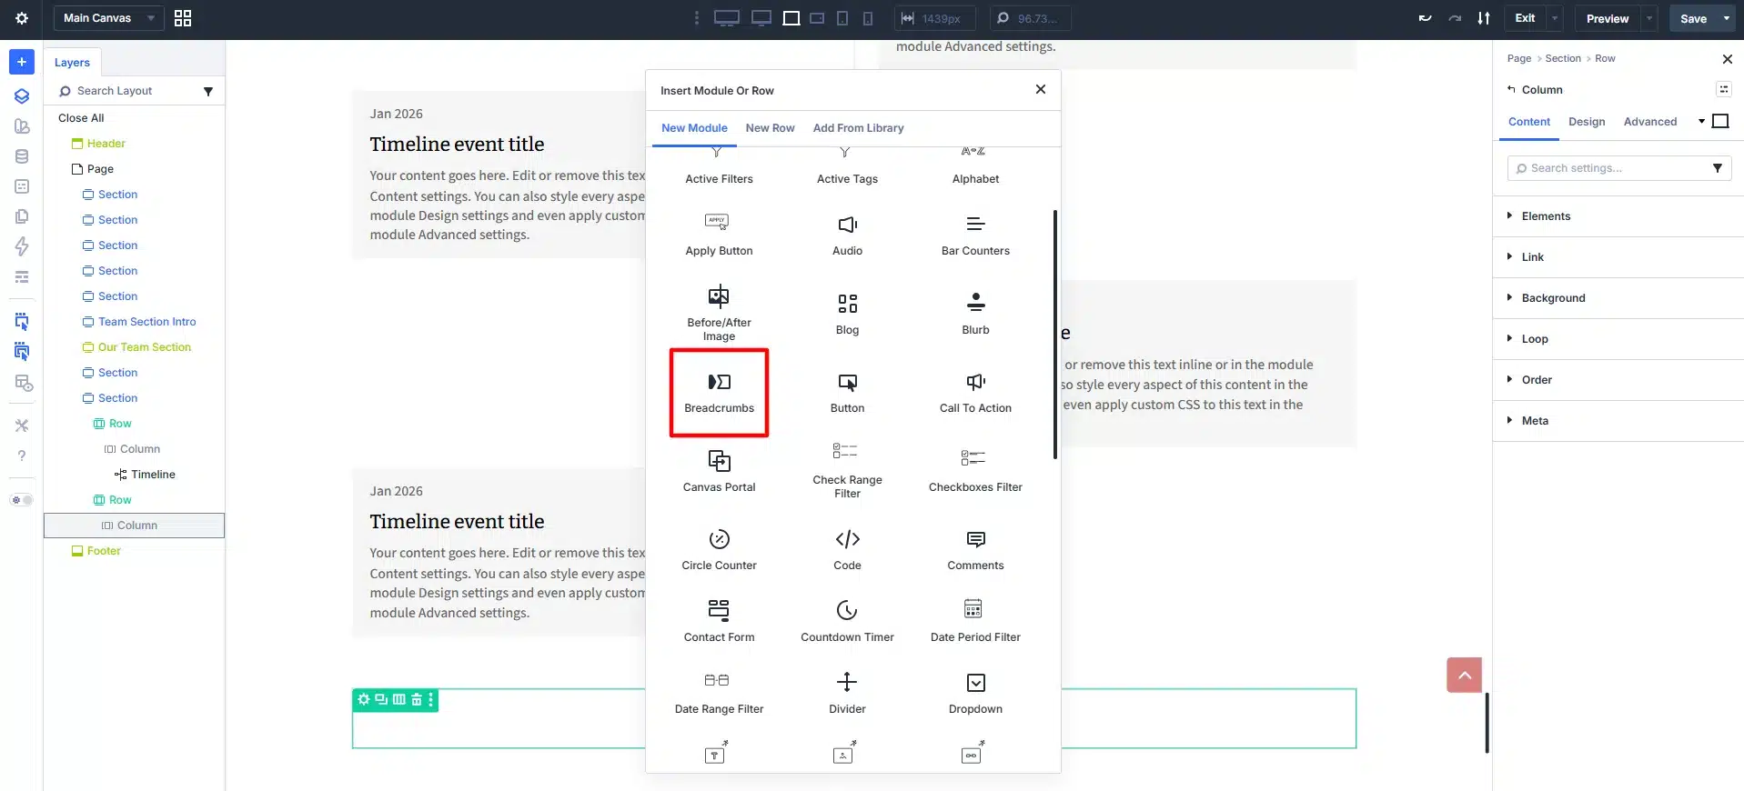Open builder settings gear in top bar
The width and height of the screenshot is (1744, 791).
22,18
